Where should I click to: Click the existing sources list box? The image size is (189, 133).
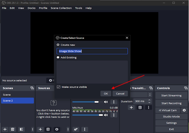92,72
